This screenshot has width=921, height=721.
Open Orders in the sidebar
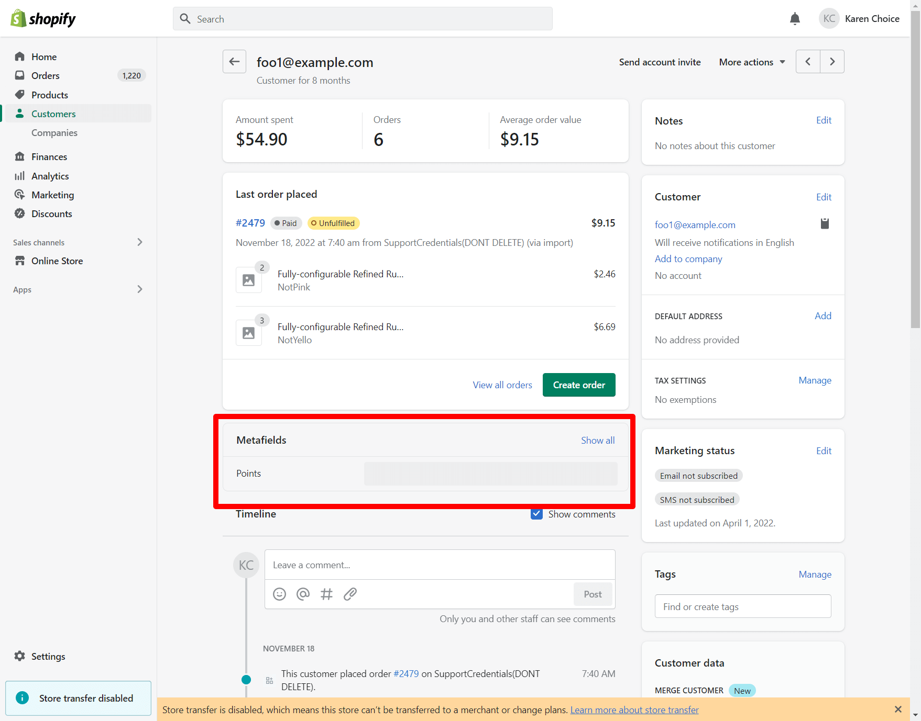coord(46,76)
